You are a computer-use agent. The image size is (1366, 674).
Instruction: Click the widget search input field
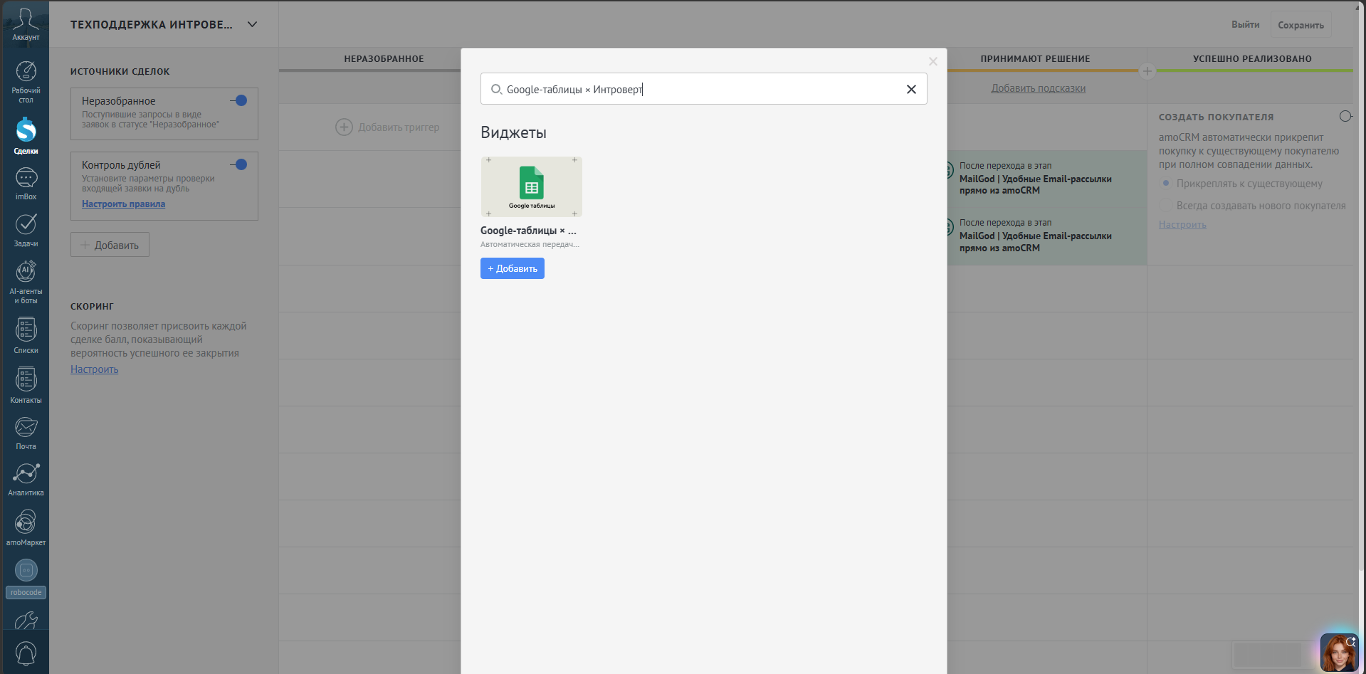coord(703,89)
